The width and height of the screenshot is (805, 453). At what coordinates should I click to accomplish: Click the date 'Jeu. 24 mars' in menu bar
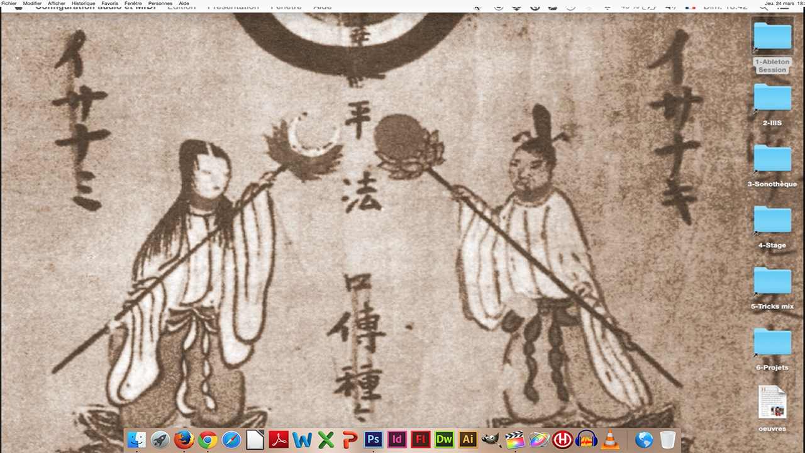pyautogui.click(x=780, y=3)
